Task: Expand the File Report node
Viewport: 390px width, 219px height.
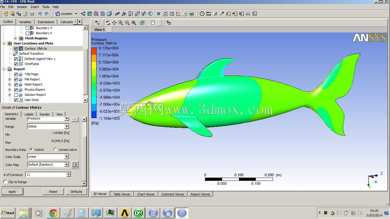Action: pyautogui.click(x=9, y=79)
